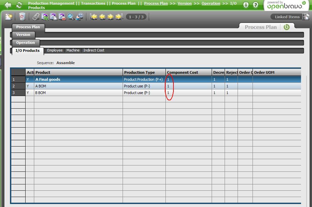Image resolution: width=312 pixels, height=207 pixels.
Task: Click Component Cost value for B BOM
Action: point(189,93)
